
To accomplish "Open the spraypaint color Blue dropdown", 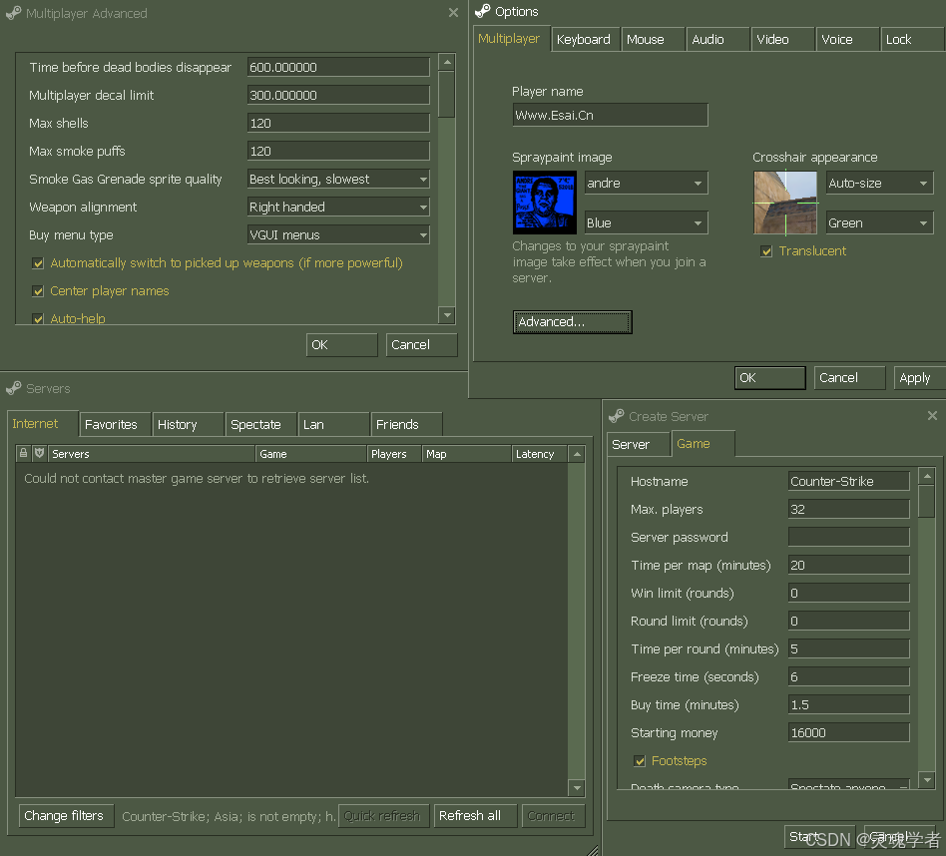I will [647, 222].
